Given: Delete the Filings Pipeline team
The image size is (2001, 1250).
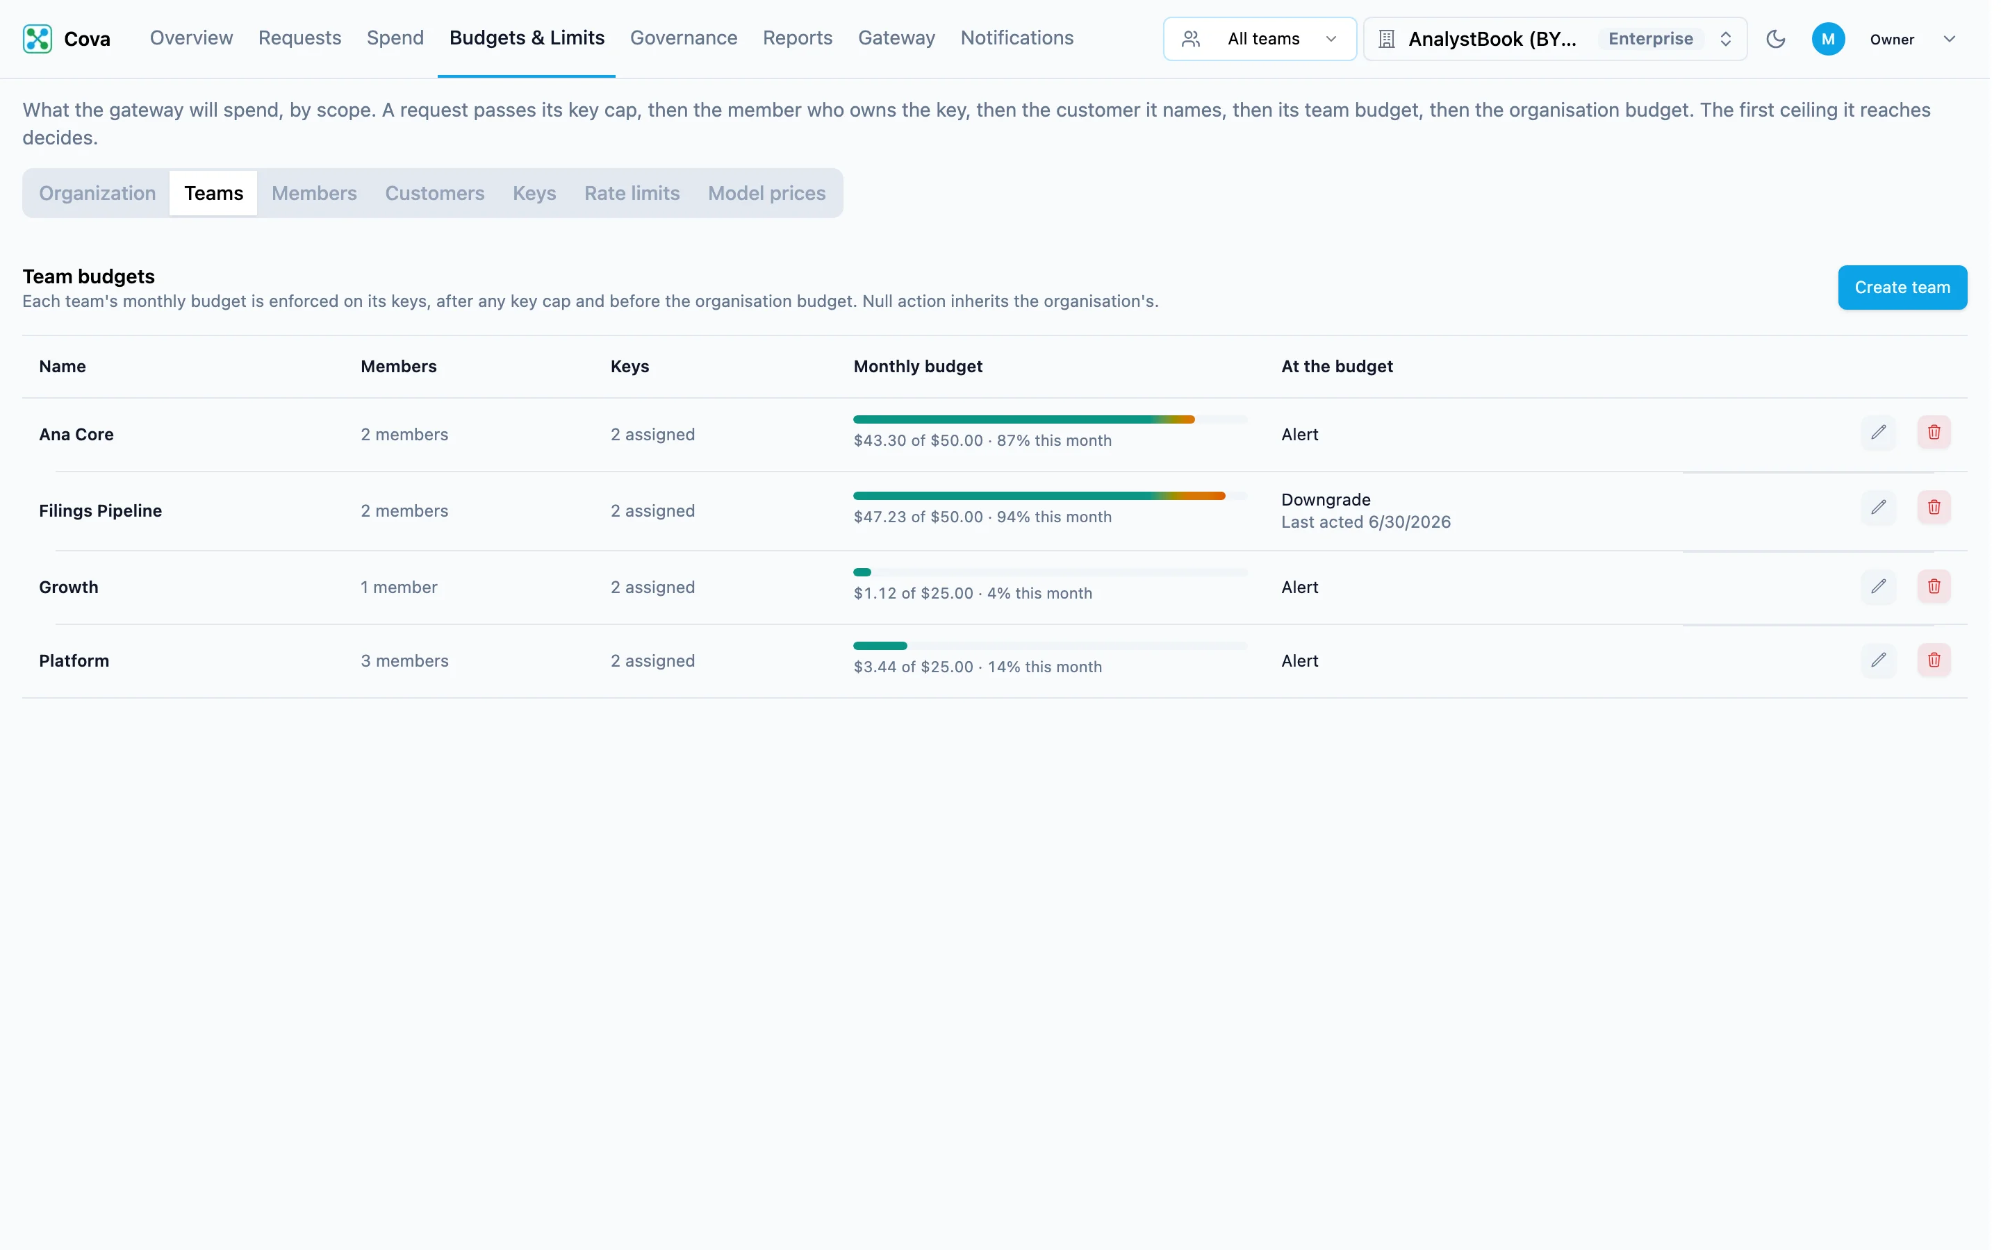Looking at the screenshot, I should pyautogui.click(x=1933, y=508).
